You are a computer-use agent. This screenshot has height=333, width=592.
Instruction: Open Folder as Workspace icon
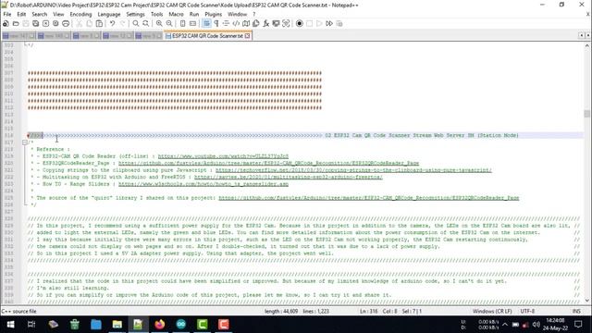pos(276,23)
